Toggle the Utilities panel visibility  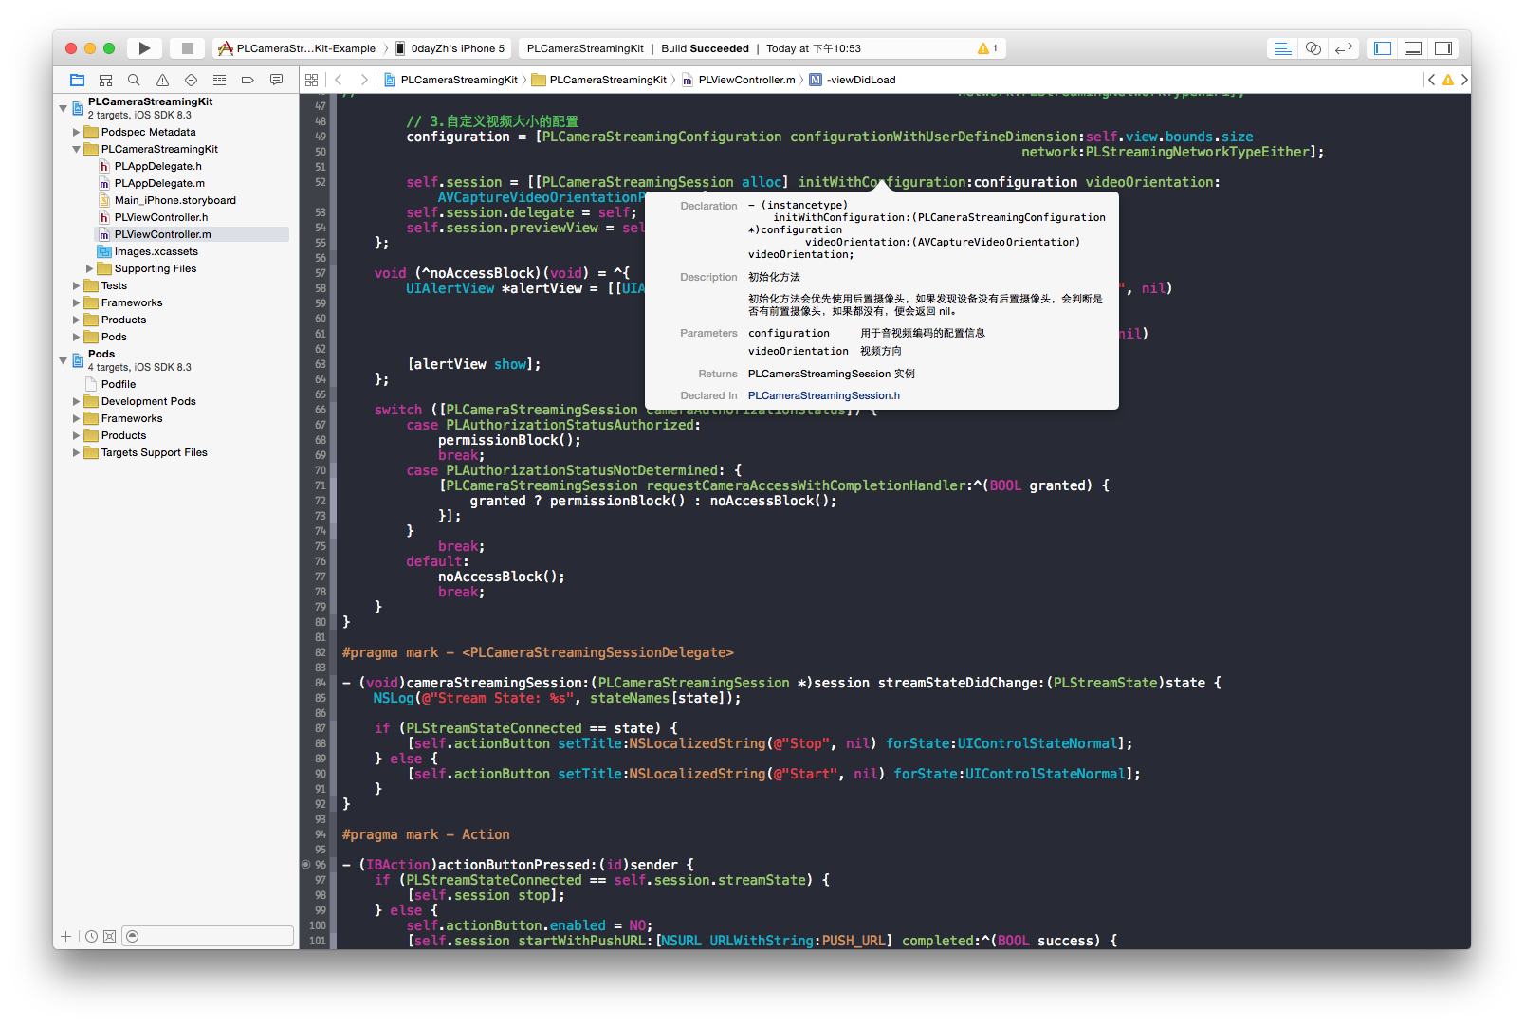1443,48
